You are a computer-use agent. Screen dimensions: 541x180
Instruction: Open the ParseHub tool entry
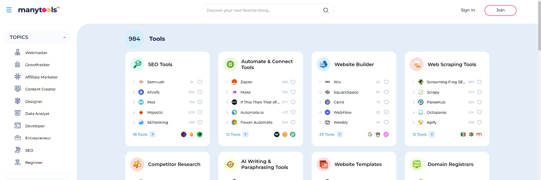(x=436, y=102)
